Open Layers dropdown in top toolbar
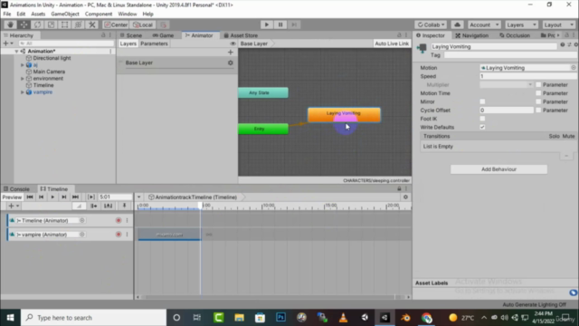Image resolution: width=579 pixels, height=326 pixels. [521, 24]
